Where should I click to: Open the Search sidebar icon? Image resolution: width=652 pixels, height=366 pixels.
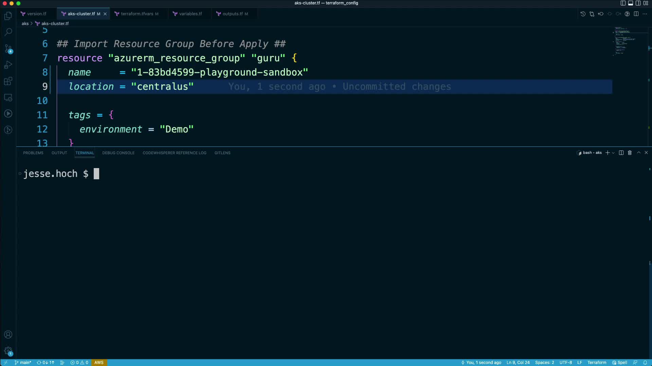tap(8, 32)
